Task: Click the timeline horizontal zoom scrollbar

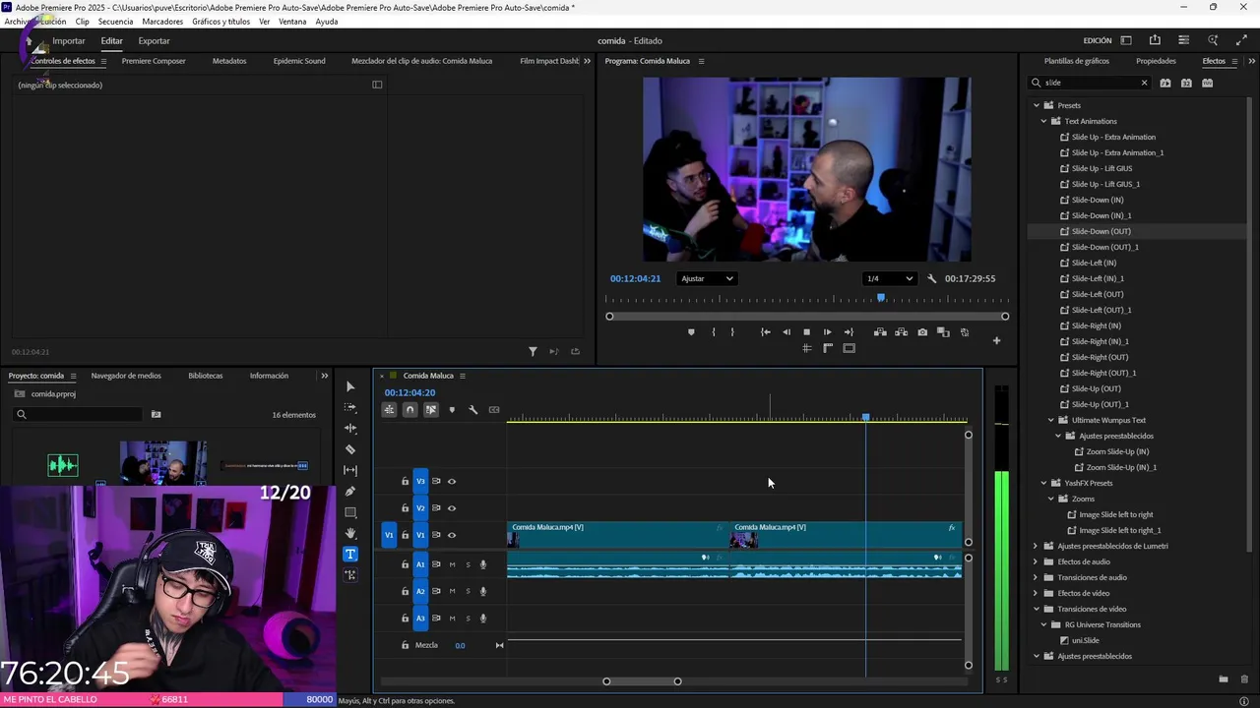Action: coord(642,681)
